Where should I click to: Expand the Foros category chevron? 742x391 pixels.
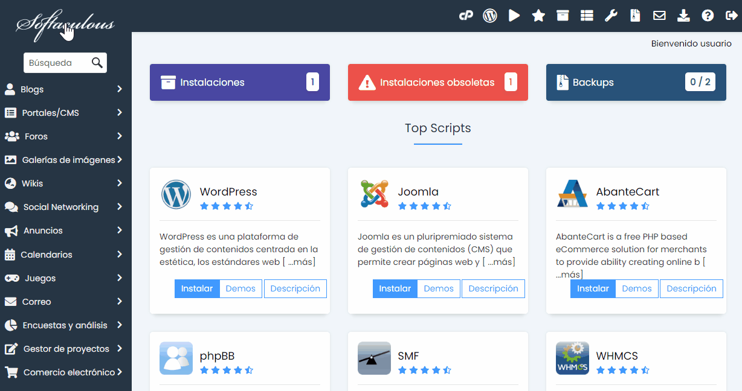[x=120, y=136]
